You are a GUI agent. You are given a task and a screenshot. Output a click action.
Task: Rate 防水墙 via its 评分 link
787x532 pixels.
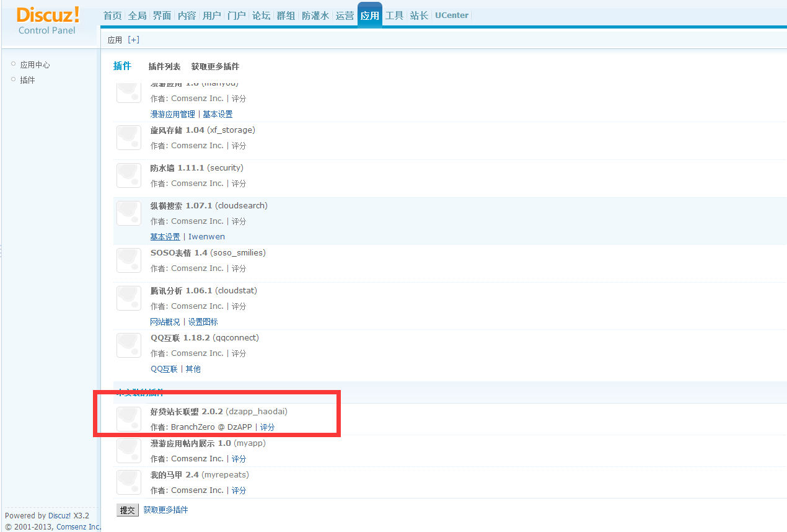[239, 184]
